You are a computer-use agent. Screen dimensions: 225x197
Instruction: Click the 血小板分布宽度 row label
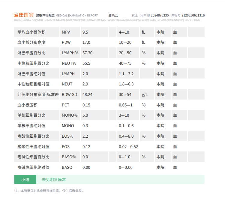pyautogui.click(x=31, y=43)
